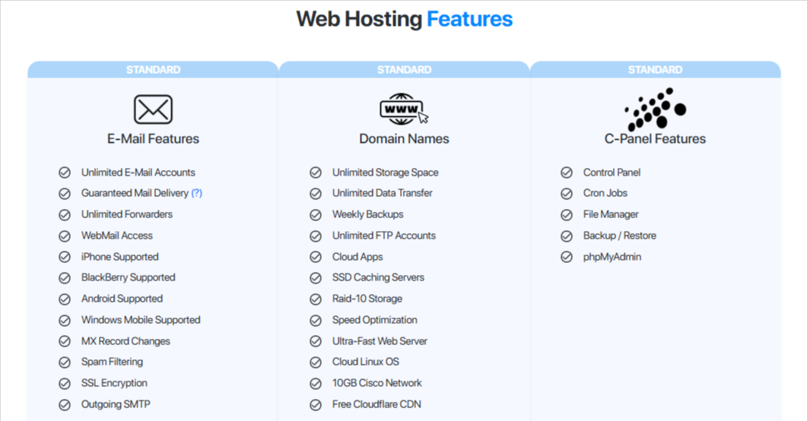Click the WWW globe Domain Names icon

point(404,109)
